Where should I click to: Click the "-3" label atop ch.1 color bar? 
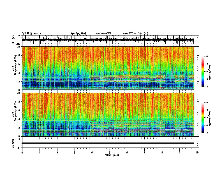(207, 56)
